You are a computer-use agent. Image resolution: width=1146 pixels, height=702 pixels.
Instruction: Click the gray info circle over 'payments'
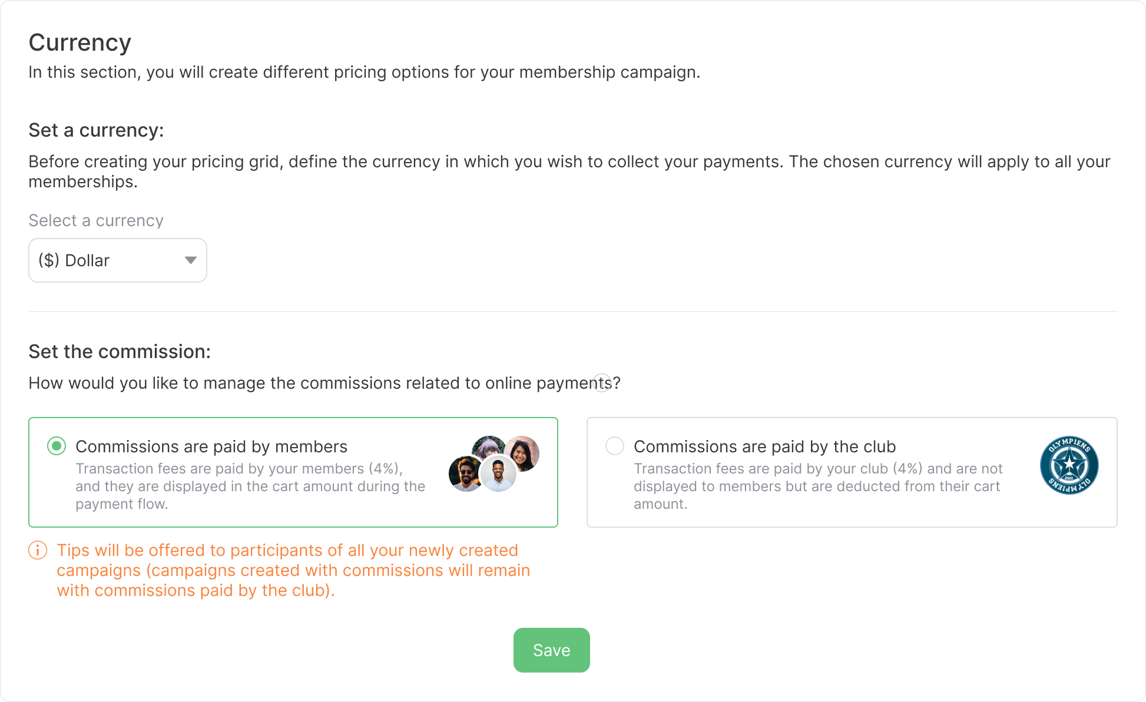coord(602,383)
